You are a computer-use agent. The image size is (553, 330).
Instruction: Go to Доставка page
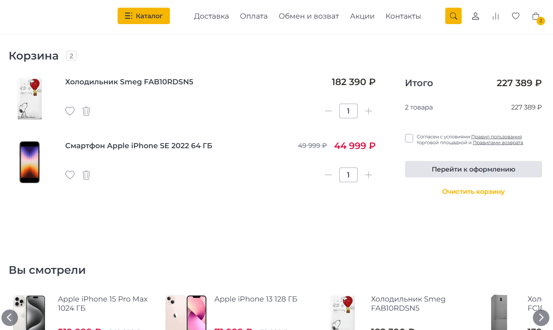[211, 16]
